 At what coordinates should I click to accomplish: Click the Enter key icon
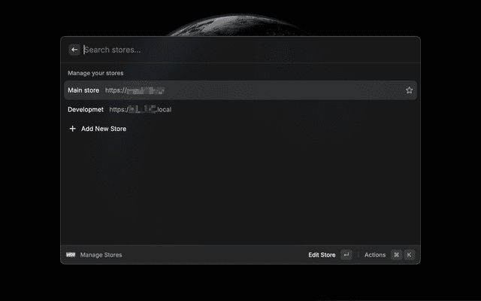click(x=346, y=255)
